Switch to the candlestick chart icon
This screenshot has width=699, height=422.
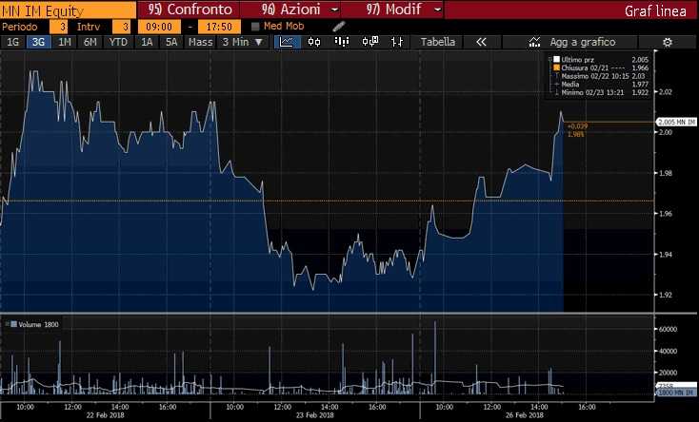(x=314, y=42)
